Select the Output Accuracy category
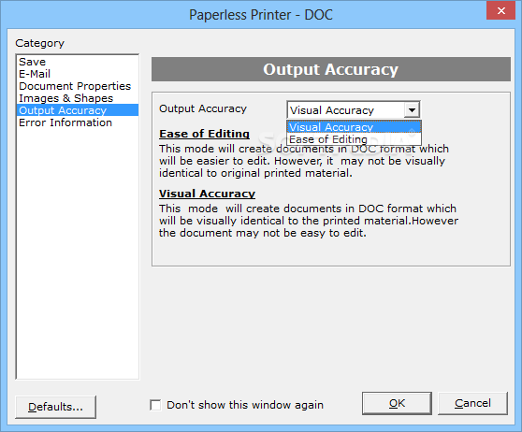 click(x=78, y=110)
